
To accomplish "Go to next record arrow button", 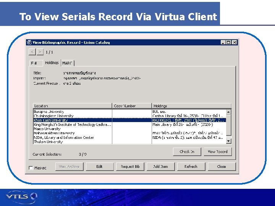I will tap(40, 52).
